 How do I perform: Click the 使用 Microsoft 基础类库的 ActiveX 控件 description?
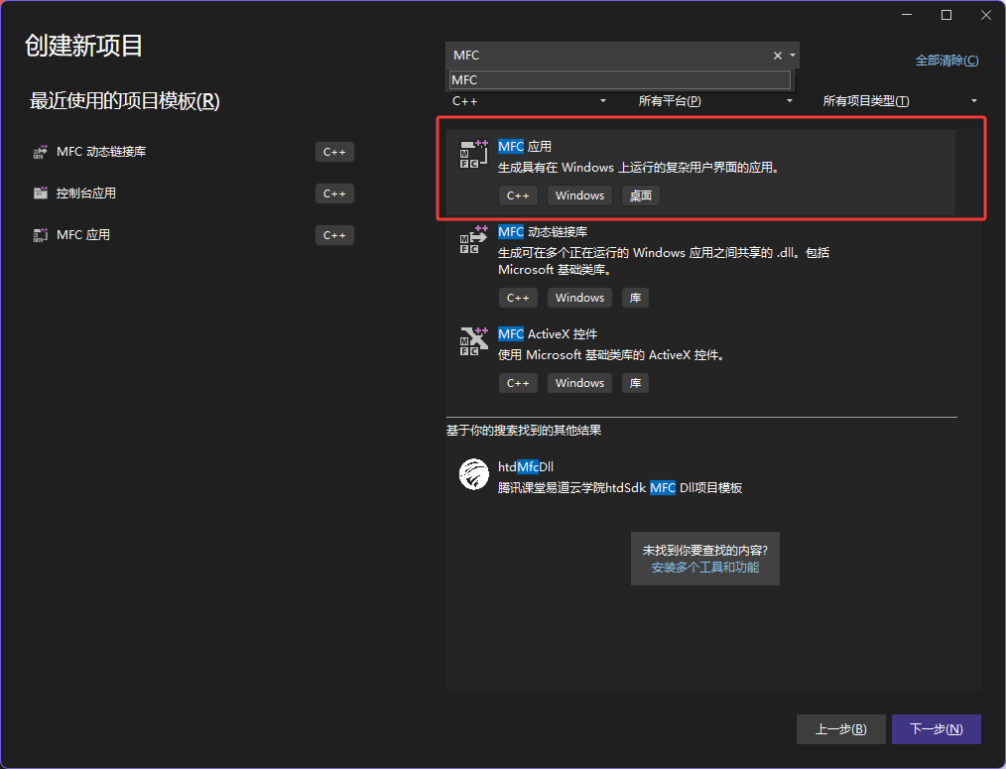(x=611, y=355)
